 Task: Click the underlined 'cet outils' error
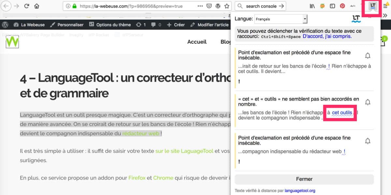[342, 113]
